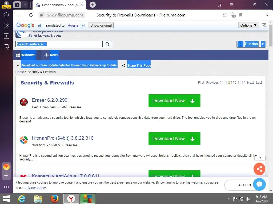Open the orange mail app in sidebar
Viewport: 273px width, 204px height.
[x=6, y=167]
